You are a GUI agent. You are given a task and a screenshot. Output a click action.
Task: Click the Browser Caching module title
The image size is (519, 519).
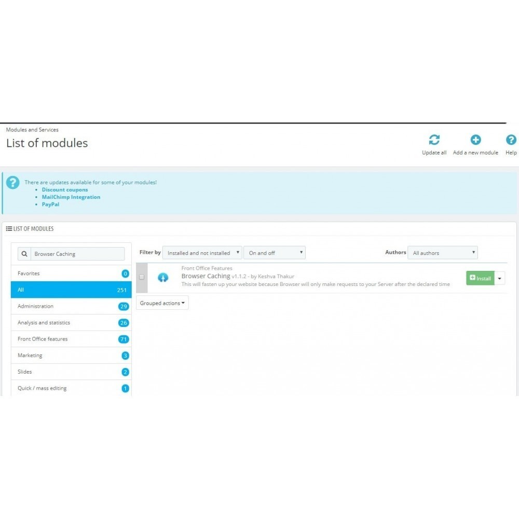[206, 276]
